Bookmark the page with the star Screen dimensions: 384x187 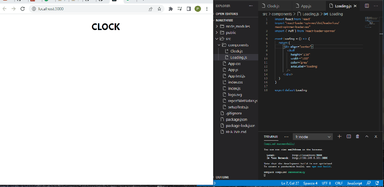pyautogui.click(x=160, y=9)
